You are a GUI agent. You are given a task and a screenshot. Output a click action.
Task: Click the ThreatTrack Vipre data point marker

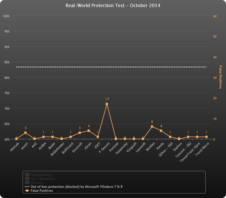[197, 137]
